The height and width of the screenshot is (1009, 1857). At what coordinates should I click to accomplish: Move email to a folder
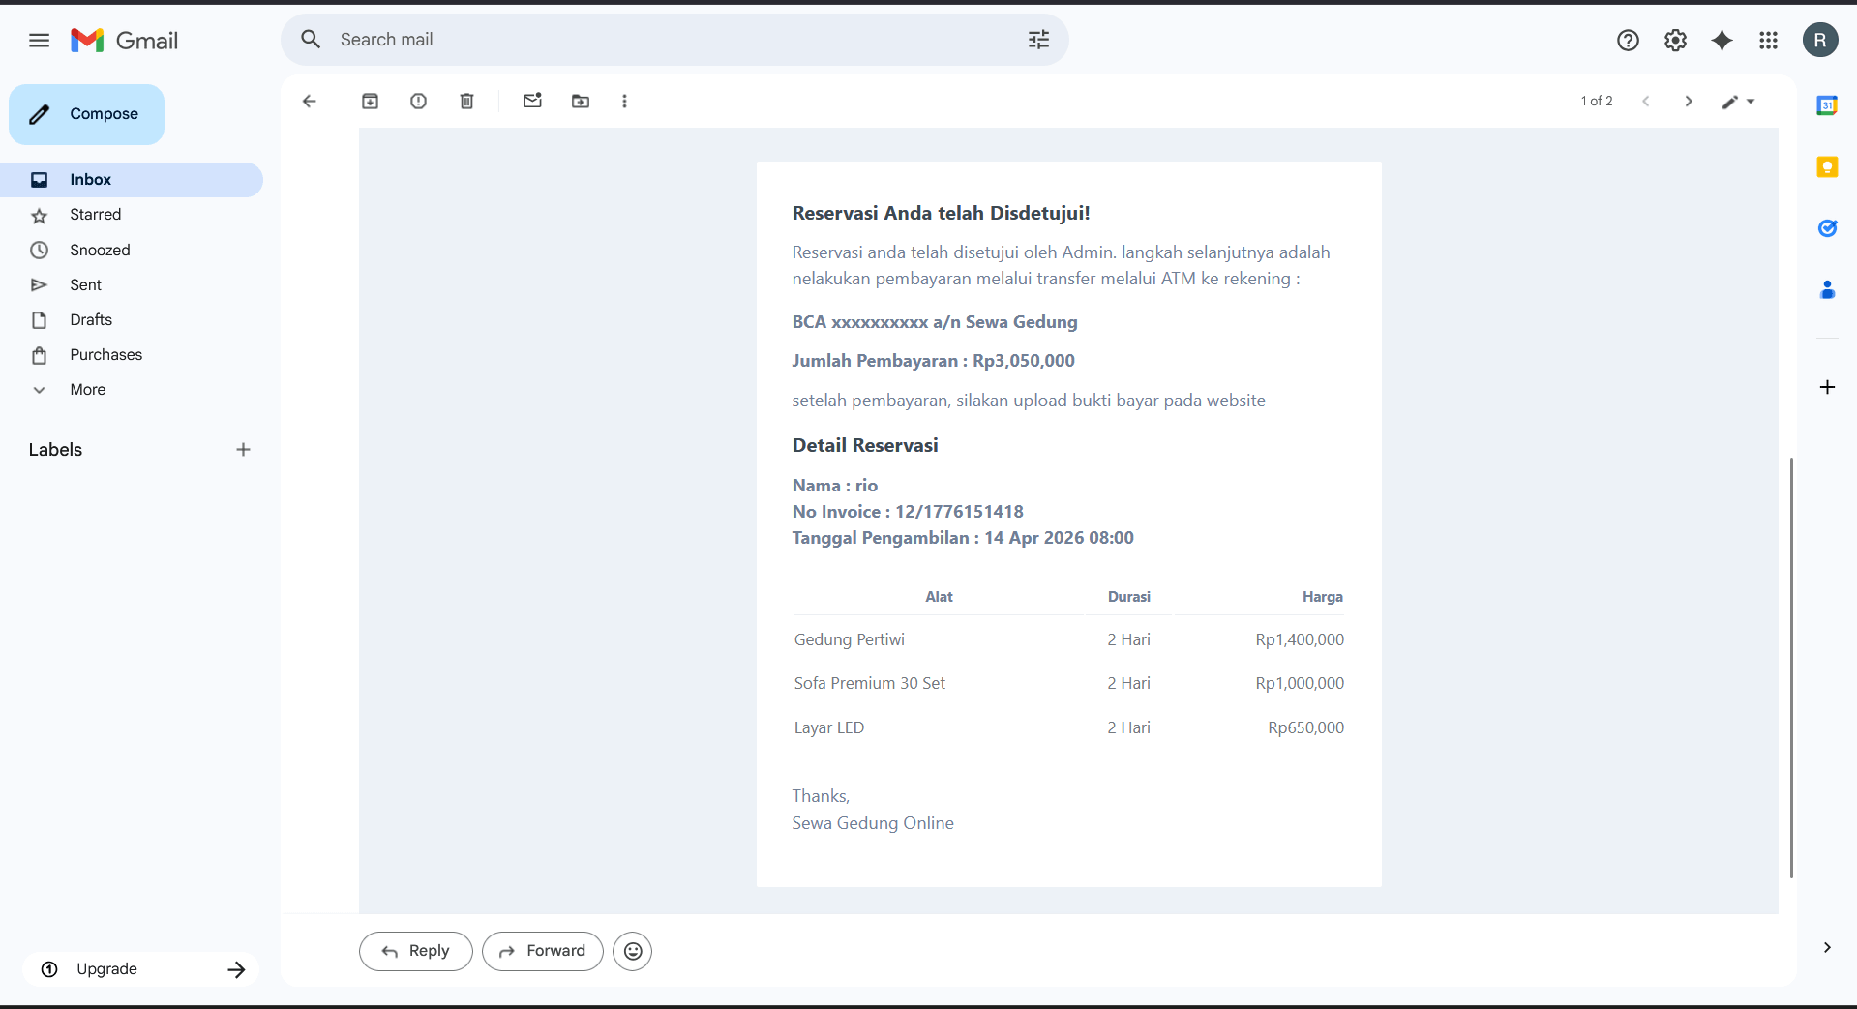[x=581, y=101]
